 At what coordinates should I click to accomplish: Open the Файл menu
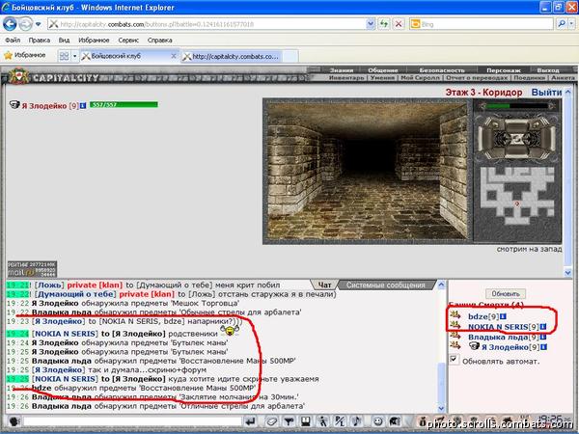[x=13, y=40]
